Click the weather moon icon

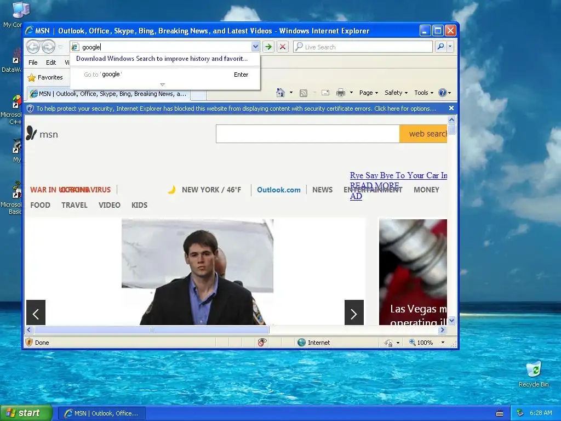171,190
